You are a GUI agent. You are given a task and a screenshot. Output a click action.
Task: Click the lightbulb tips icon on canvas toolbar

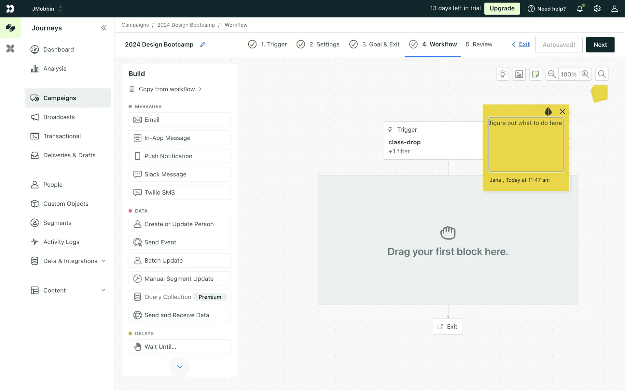[x=503, y=74]
